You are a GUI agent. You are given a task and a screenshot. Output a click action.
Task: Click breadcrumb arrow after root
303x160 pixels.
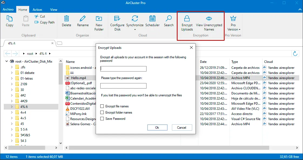[37, 54]
